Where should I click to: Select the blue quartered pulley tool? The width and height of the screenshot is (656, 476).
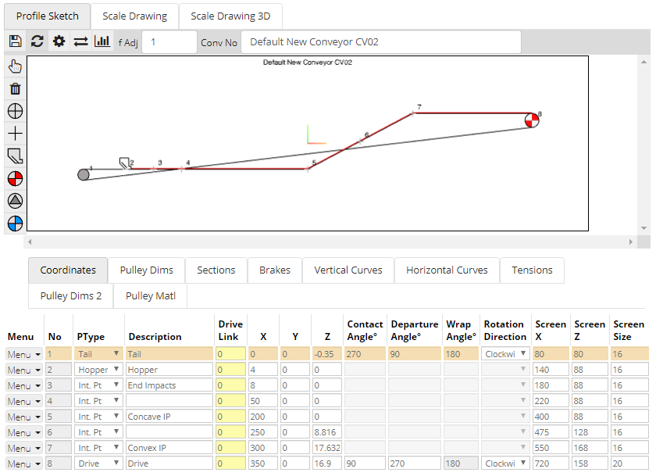15,224
